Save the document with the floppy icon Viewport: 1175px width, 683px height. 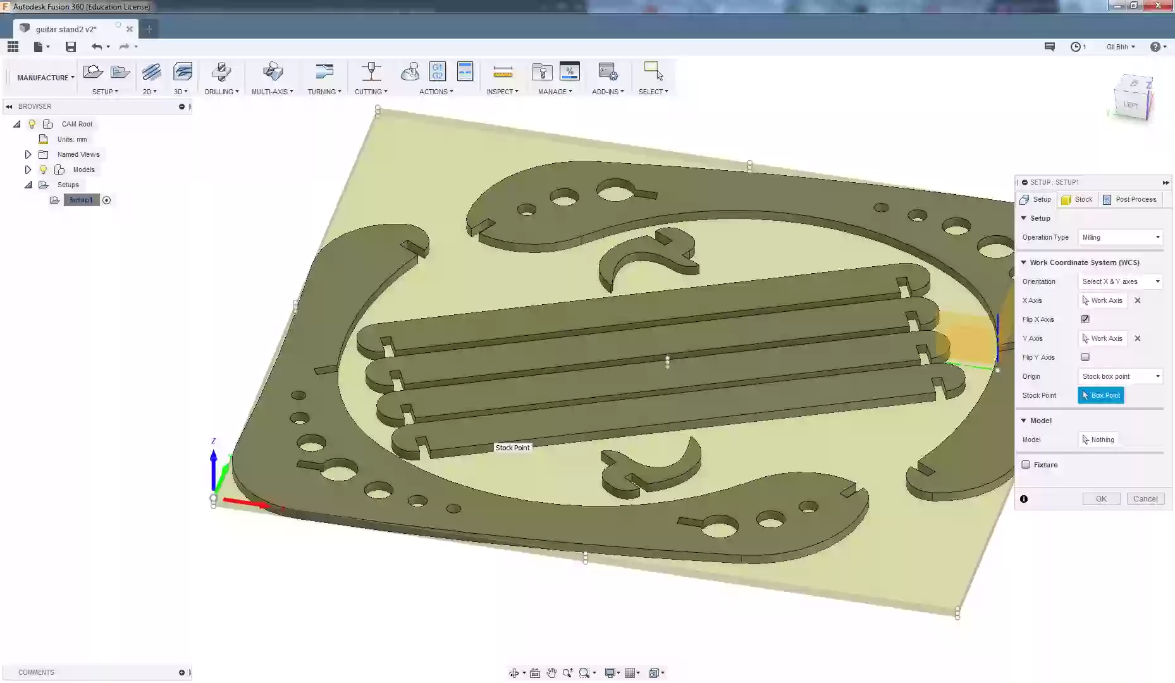[71, 46]
